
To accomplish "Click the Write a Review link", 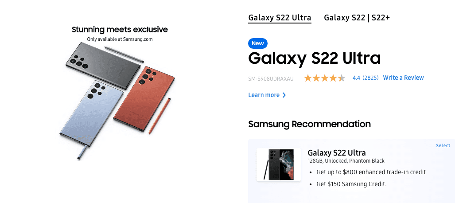I will (403, 78).
